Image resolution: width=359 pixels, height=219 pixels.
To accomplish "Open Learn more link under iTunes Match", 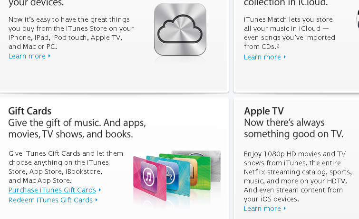I will click(262, 57).
